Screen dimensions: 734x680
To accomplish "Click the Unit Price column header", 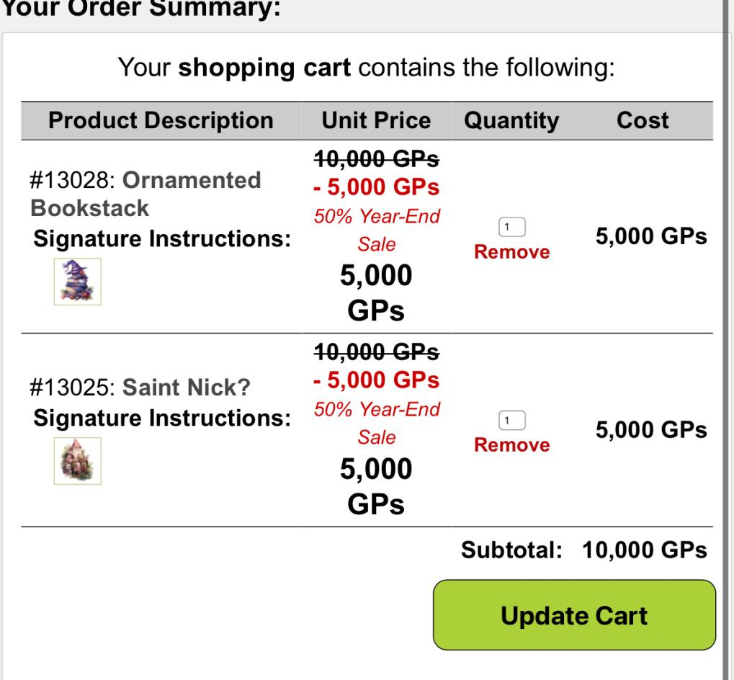I will pyautogui.click(x=376, y=120).
